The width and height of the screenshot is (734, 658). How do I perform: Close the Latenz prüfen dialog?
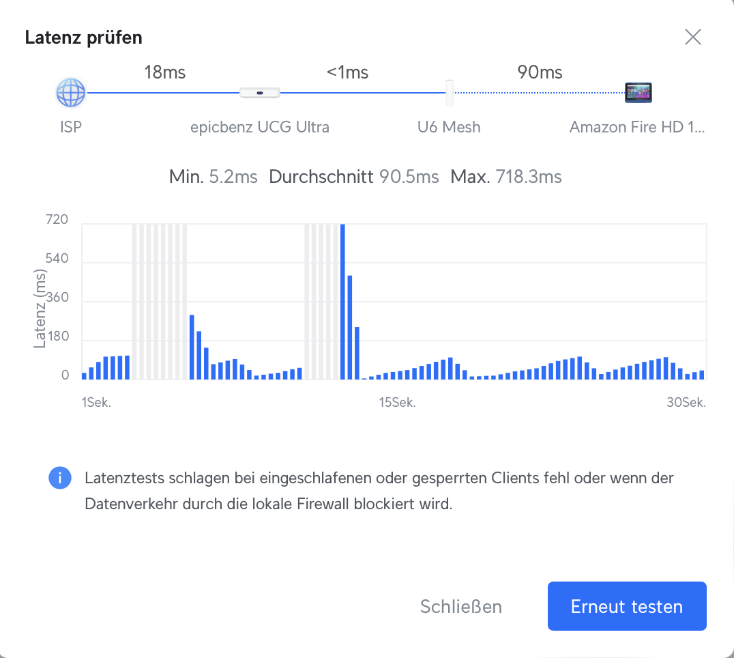pos(693,37)
